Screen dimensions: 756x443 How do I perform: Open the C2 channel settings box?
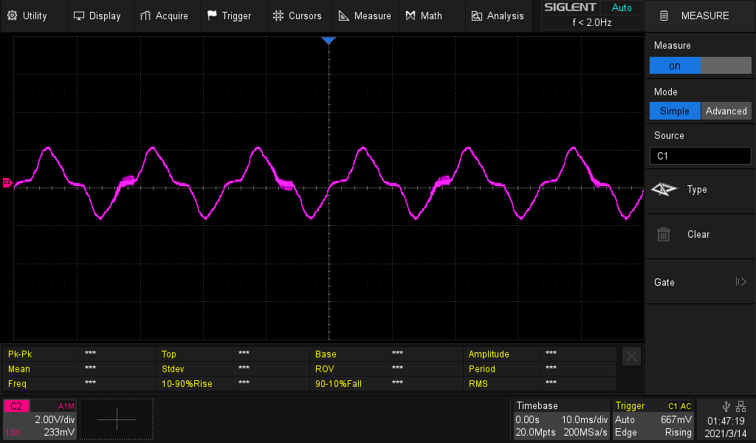click(x=40, y=419)
